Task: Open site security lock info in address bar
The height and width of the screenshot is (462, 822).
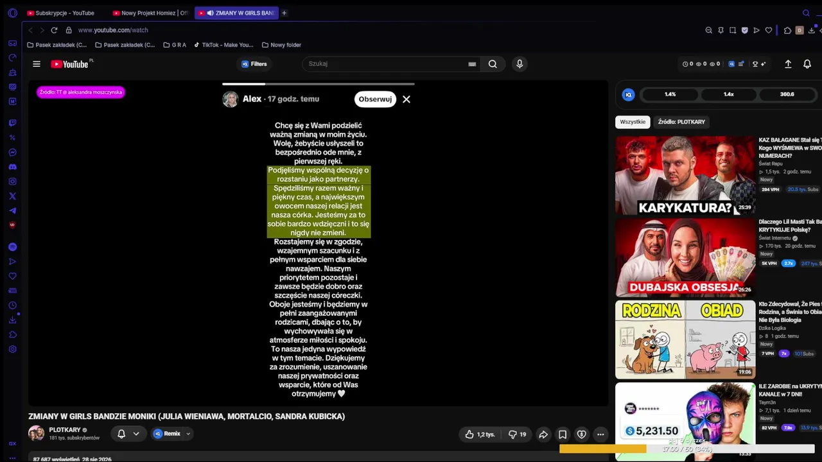Action: pyautogui.click(x=69, y=30)
